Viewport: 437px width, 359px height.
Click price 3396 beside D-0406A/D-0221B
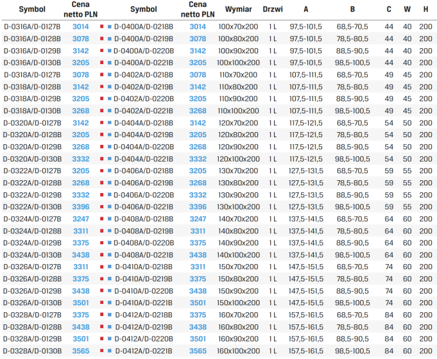[x=198, y=207]
